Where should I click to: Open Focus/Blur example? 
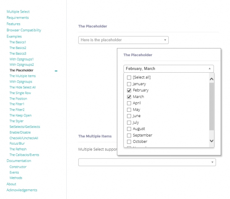pyautogui.click(x=17, y=144)
